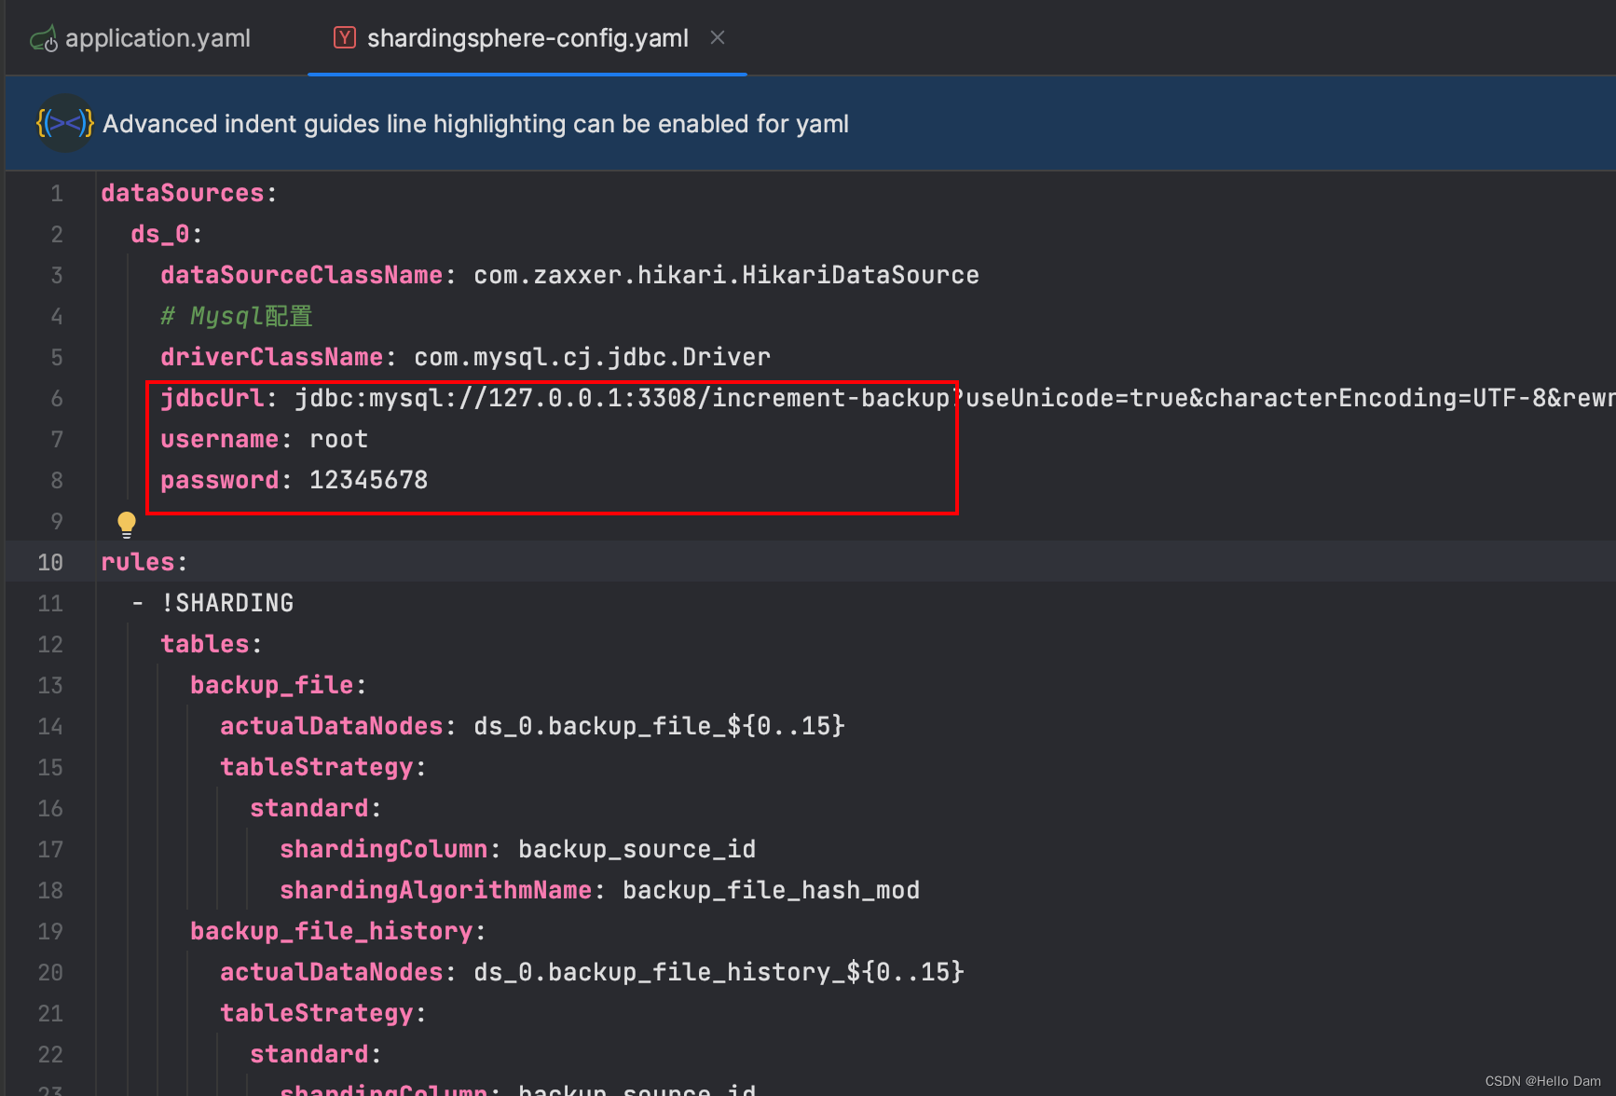Click line number 1 in the gutter
Screen dimensions: 1616x1096
[x=57, y=193]
